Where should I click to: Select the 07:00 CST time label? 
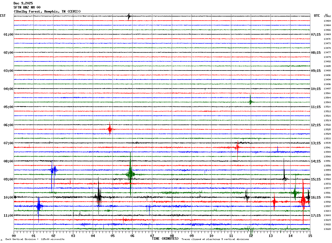9,143
